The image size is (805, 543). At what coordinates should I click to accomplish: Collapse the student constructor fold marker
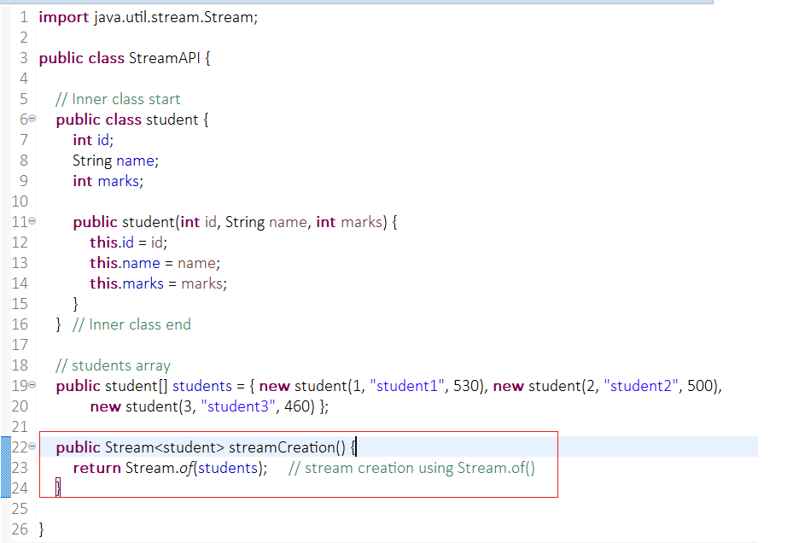(x=33, y=222)
